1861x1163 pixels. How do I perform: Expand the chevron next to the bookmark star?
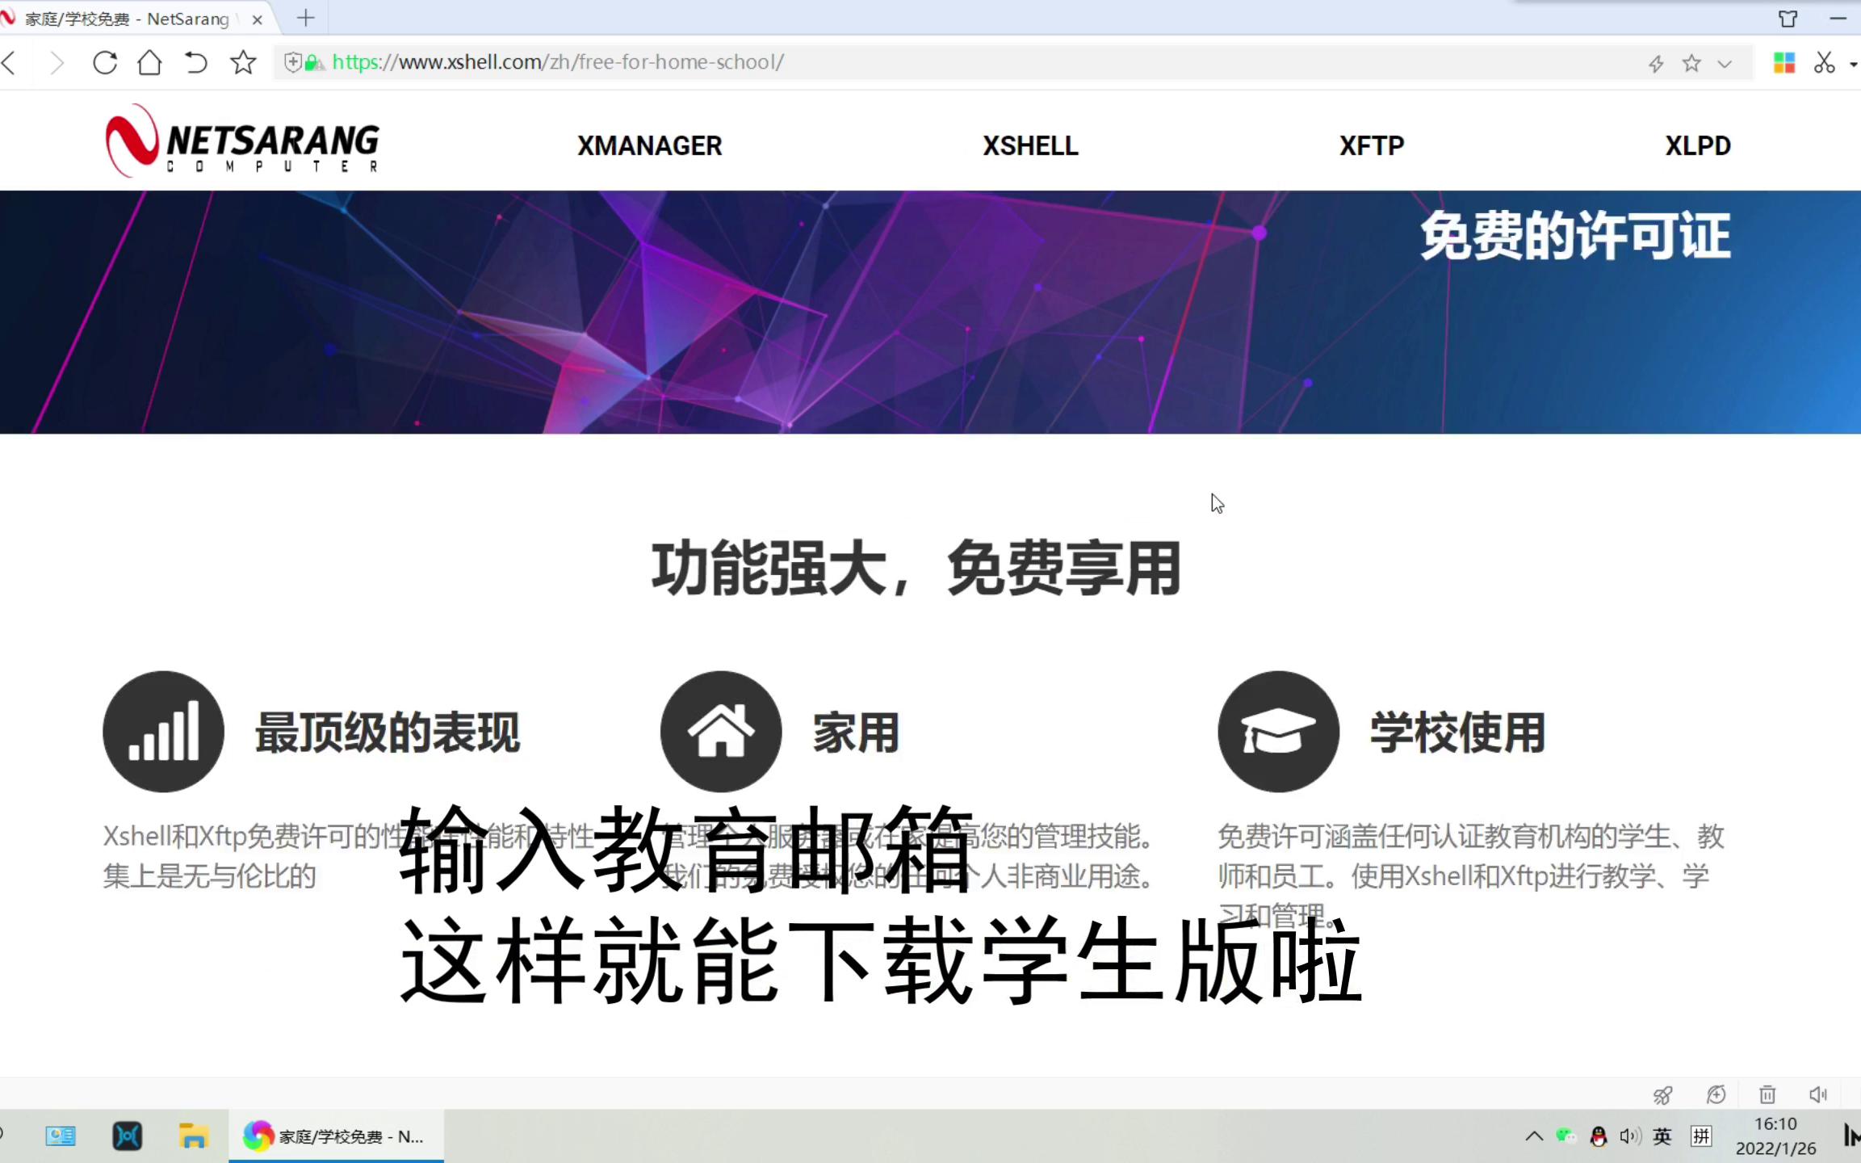(1725, 62)
